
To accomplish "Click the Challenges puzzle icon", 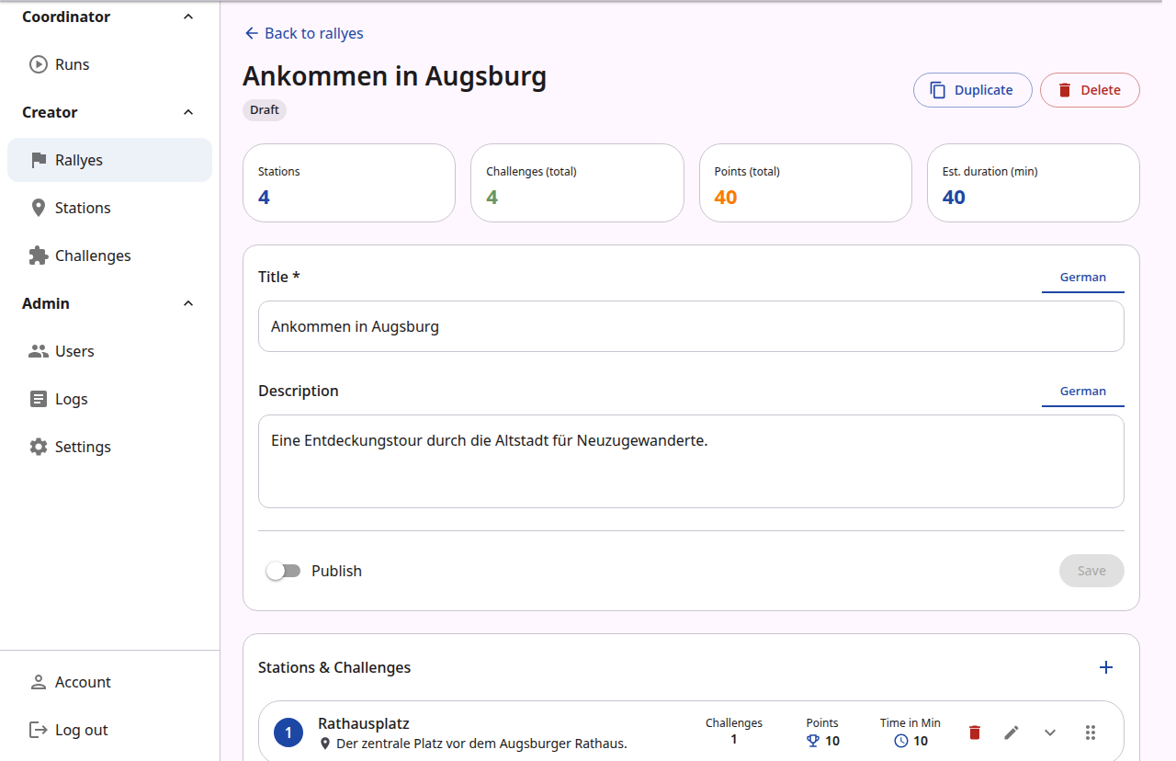I will pyautogui.click(x=39, y=256).
